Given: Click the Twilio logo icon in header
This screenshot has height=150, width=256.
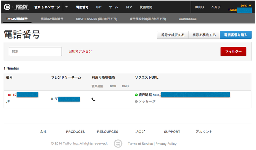Looking at the screenshot, I should 7,7.
